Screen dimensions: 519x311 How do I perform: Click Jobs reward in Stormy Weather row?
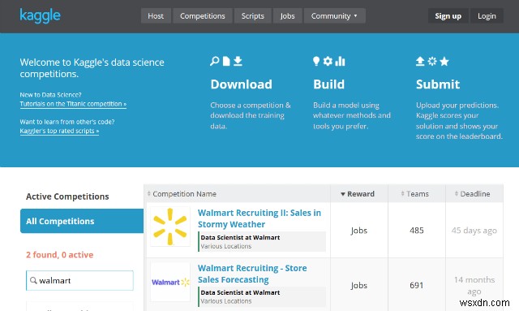pos(358,231)
